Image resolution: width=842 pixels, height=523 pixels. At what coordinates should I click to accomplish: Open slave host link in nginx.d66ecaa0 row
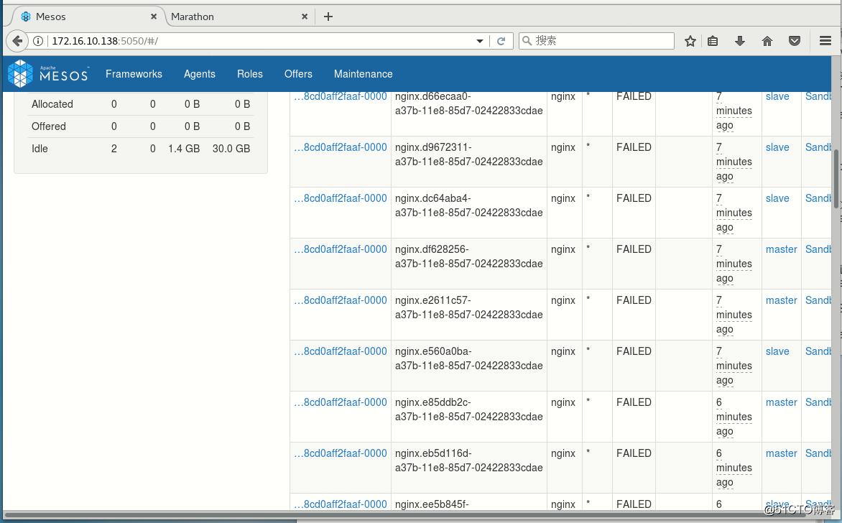pyautogui.click(x=777, y=97)
